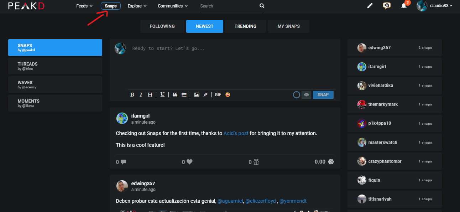This screenshot has width=460, height=212.
Task: Click the PeakD logo
Action: point(26,6)
